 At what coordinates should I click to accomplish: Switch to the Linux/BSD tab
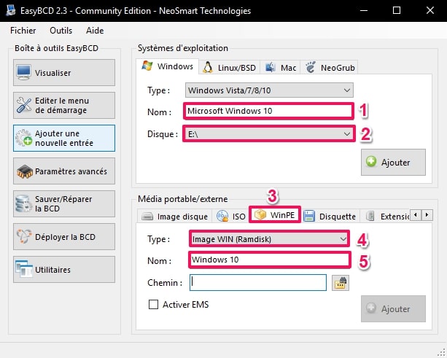click(230, 68)
